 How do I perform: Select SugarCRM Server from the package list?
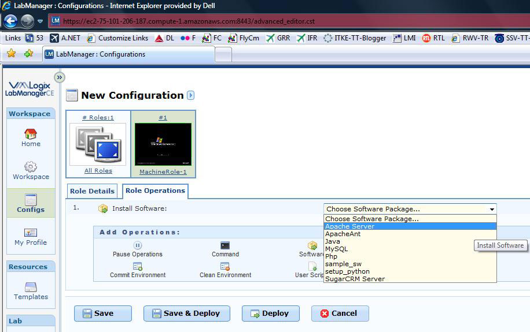[x=410, y=279]
